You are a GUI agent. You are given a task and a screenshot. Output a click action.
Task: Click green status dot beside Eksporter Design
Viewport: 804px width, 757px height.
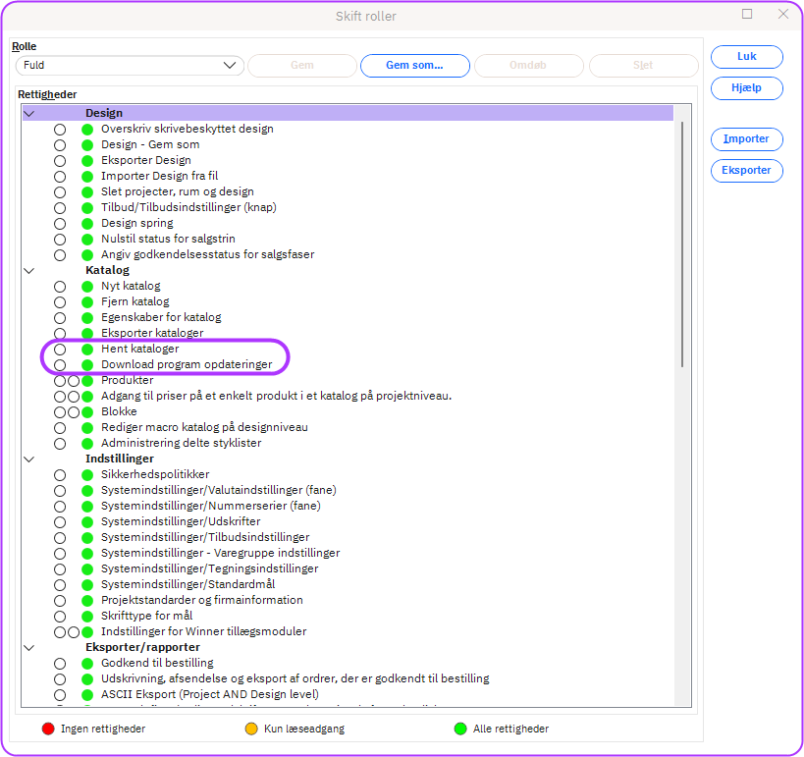pyautogui.click(x=87, y=160)
